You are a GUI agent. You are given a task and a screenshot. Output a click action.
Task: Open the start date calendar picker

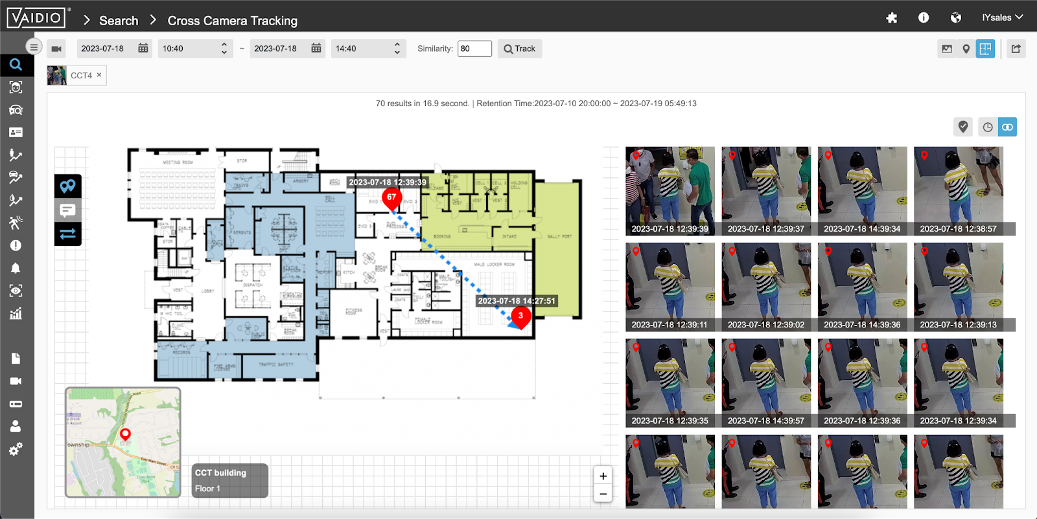tap(143, 49)
